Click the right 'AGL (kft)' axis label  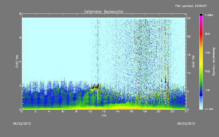193,61
